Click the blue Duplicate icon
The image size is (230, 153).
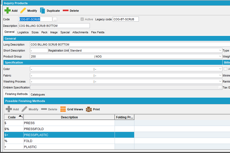point(42,11)
